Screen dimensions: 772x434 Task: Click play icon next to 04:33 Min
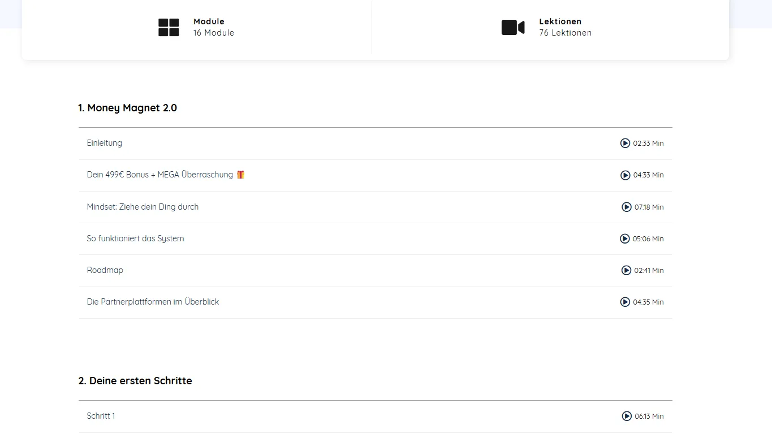tap(625, 175)
